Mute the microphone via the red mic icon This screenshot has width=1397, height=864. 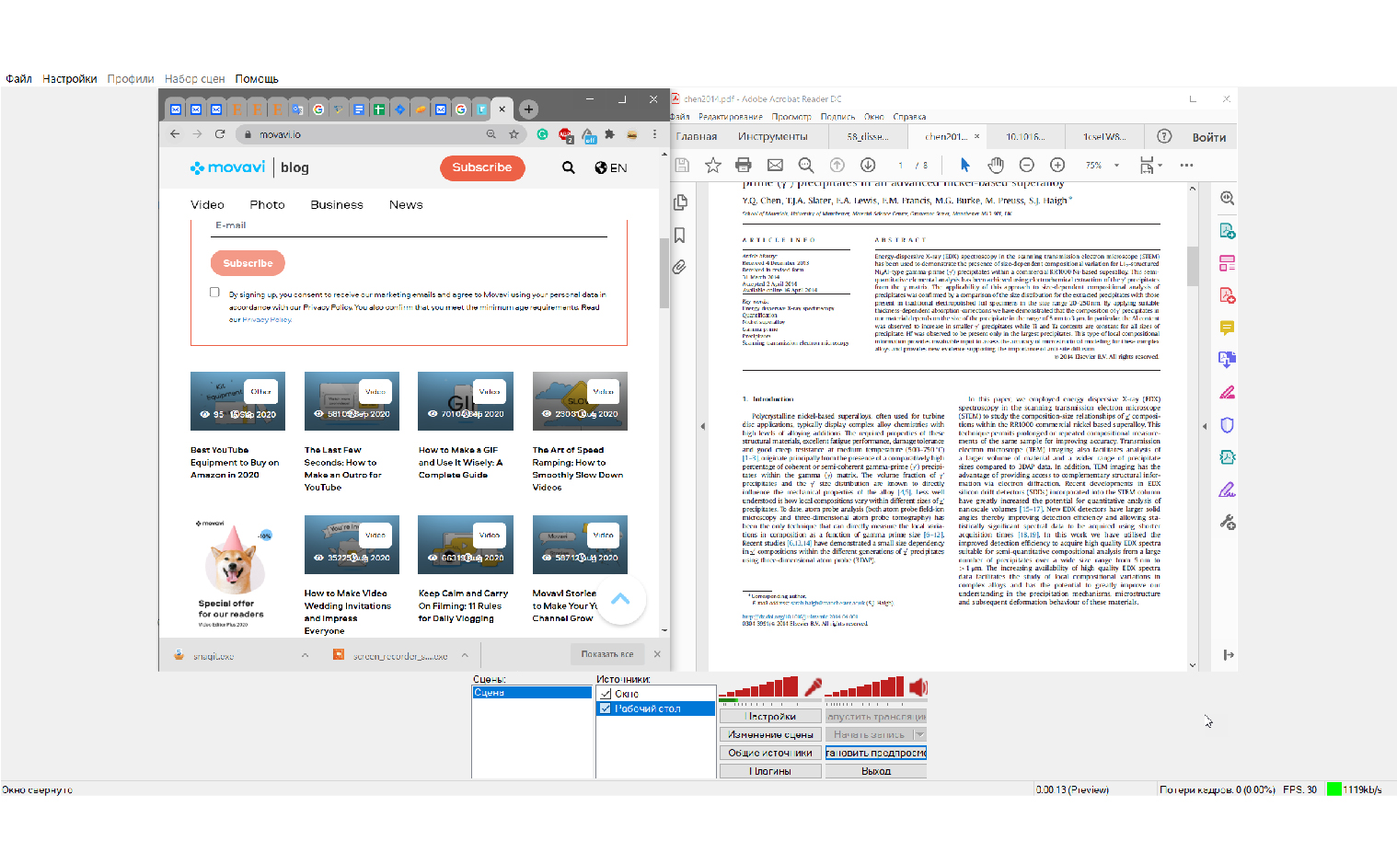(813, 687)
